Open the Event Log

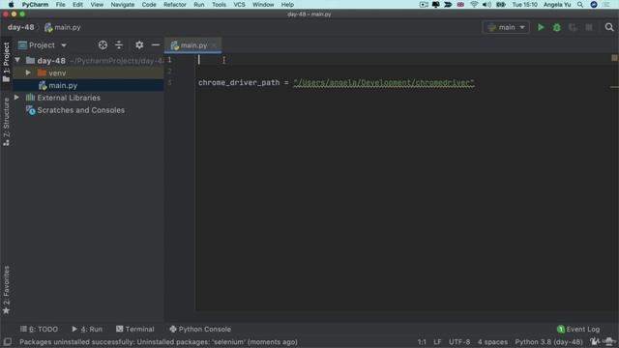tap(578, 329)
